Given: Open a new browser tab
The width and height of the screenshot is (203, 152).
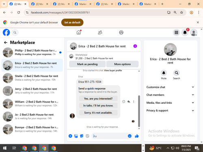Looking at the screenshot, I should point(162,4).
